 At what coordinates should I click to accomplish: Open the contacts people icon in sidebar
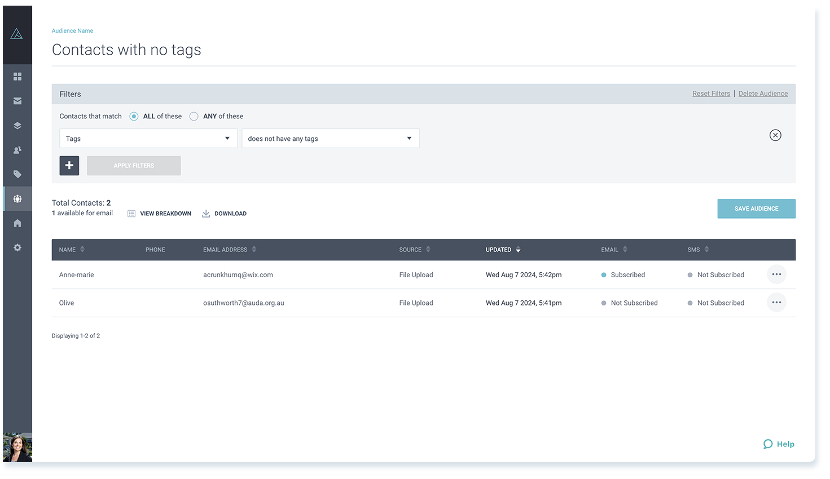(17, 150)
